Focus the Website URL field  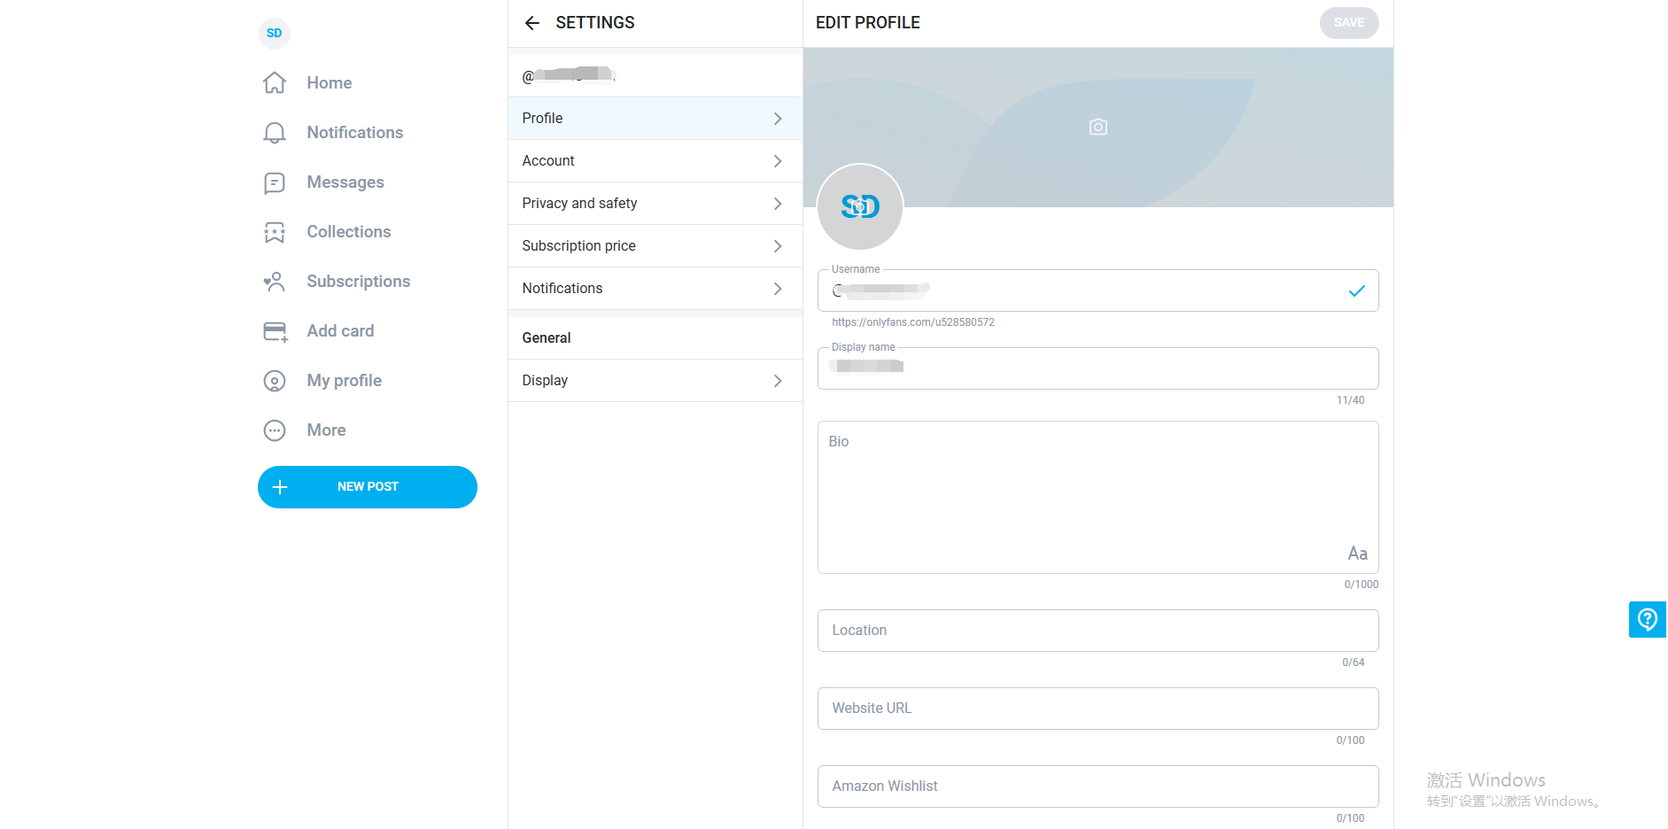click(1097, 709)
